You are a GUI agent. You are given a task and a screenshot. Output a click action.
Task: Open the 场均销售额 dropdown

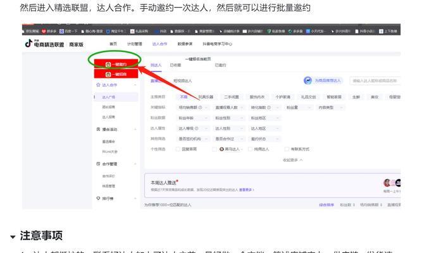tap(193, 108)
